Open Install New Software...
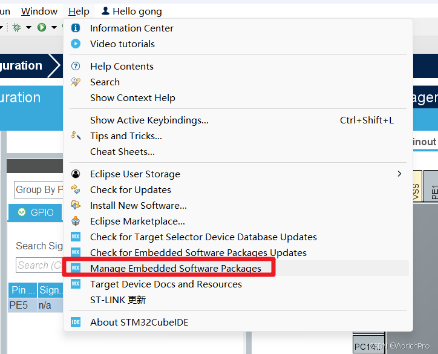438x354 pixels. pyautogui.click(x=238, y=206)
